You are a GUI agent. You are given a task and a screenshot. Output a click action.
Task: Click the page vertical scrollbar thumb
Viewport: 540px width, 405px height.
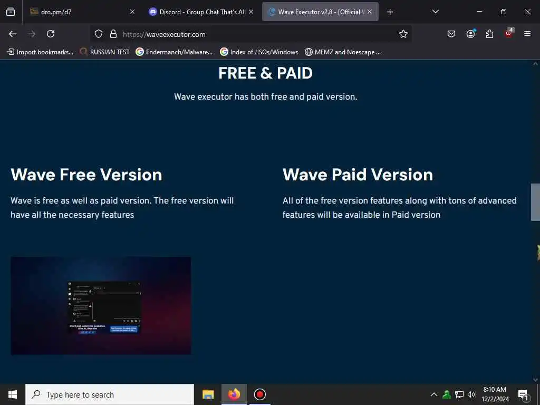pos(535,202)
